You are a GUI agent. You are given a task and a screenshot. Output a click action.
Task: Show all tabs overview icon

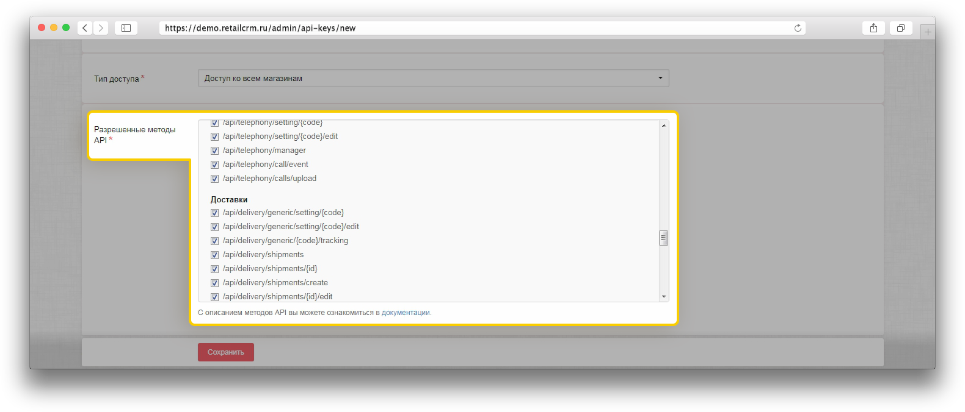pyautogui.click(x=900, y=28)
